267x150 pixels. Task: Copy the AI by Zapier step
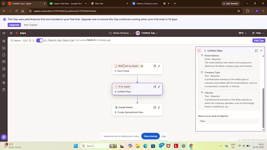[x=155, y=87]
